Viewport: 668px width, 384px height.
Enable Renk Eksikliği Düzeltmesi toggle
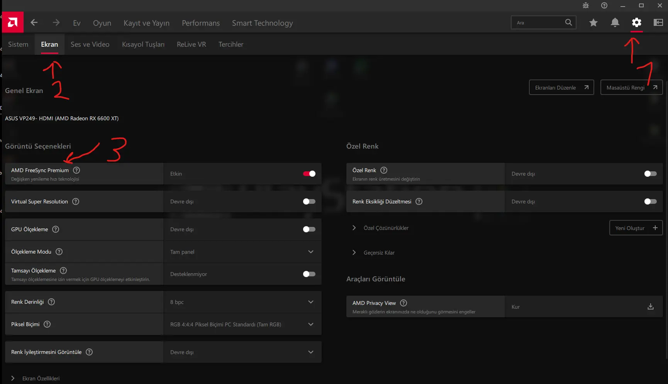pyautogui.click(x=651, y=201)
